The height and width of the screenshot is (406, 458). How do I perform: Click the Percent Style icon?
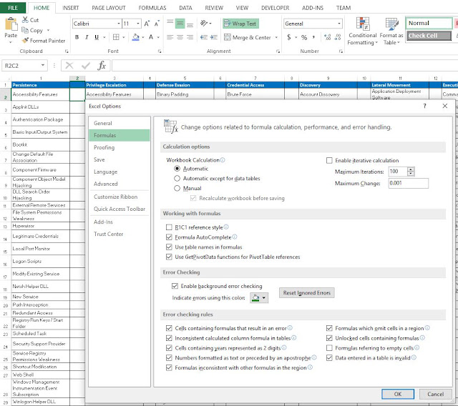pyautogui.click(x=304, y=37)
